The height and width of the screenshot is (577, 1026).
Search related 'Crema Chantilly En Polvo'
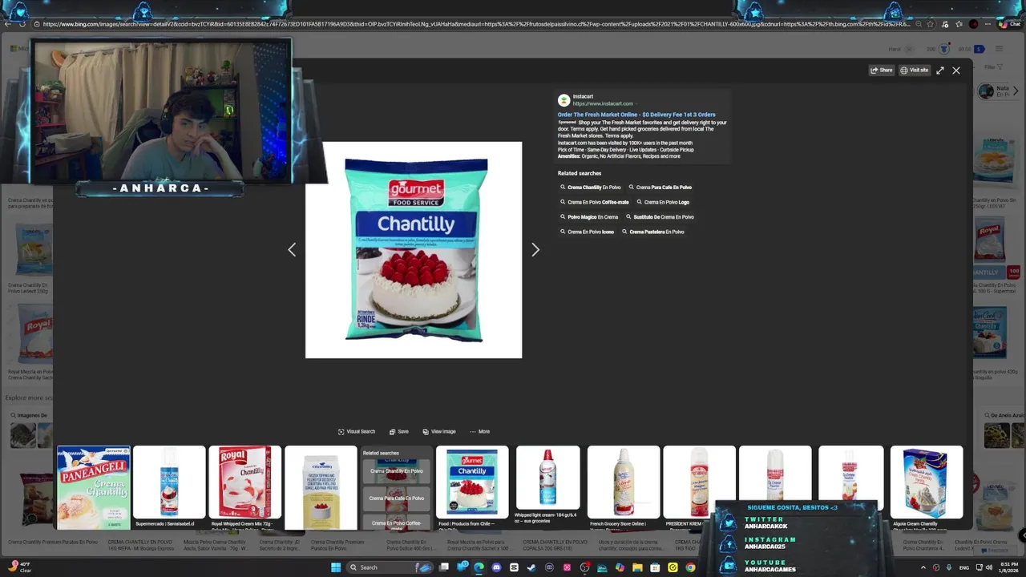pos(591,188)
